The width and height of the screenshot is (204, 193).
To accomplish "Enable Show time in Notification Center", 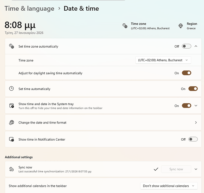I will 193,139.
